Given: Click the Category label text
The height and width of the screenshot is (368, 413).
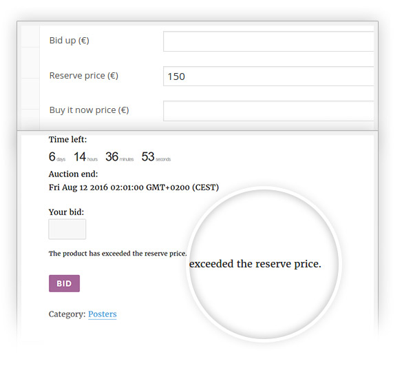Looking at the screenshot, I should 67,314.
